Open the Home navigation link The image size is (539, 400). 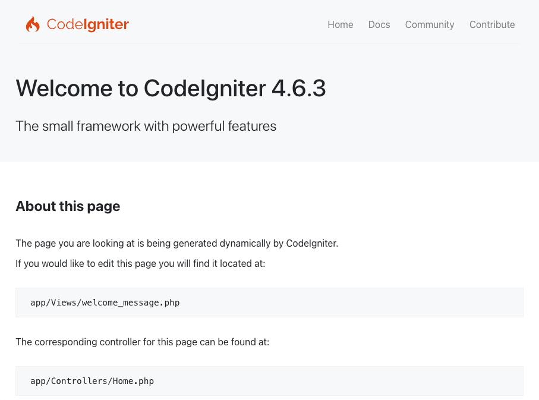coord(341,24)
